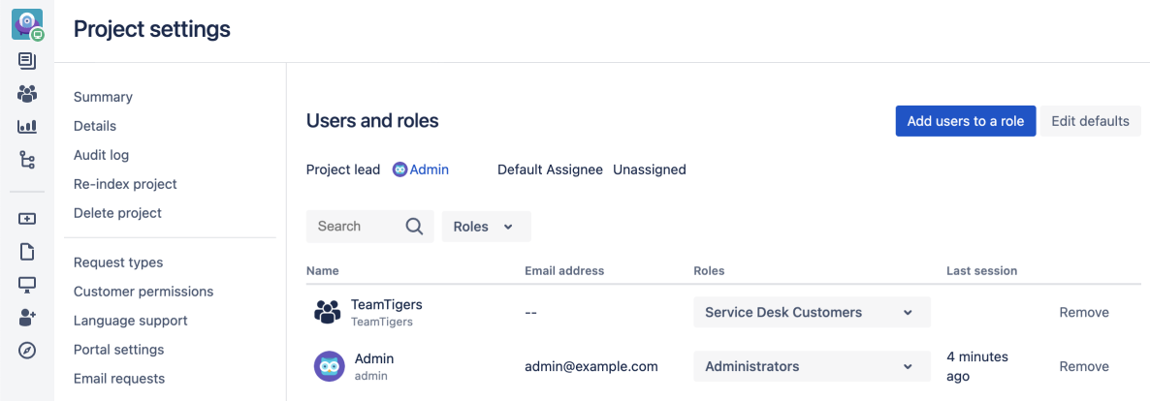Screen dimensions: 1150x401
Task: Click the Invite team icon
Action: [27, 318]
